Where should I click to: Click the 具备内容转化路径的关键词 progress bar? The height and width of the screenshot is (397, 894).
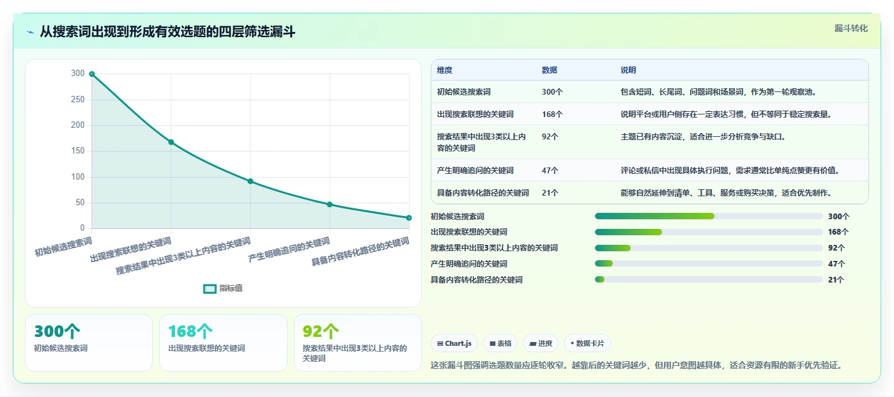point(709,279)
